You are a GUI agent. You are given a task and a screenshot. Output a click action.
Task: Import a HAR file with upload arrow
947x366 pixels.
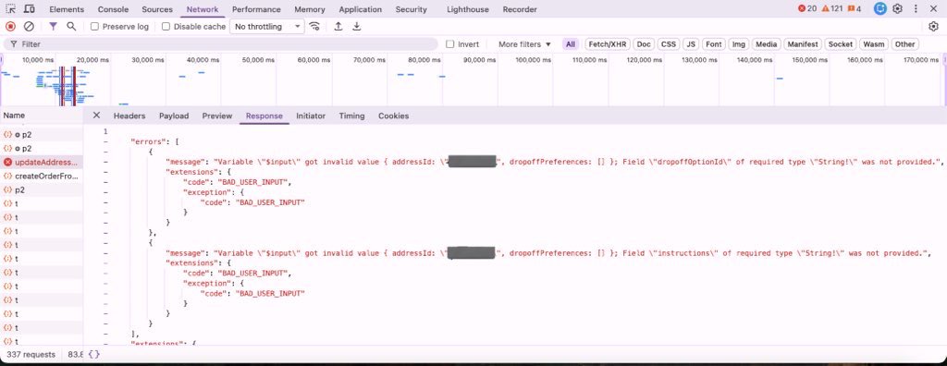(x=338, y=27)
